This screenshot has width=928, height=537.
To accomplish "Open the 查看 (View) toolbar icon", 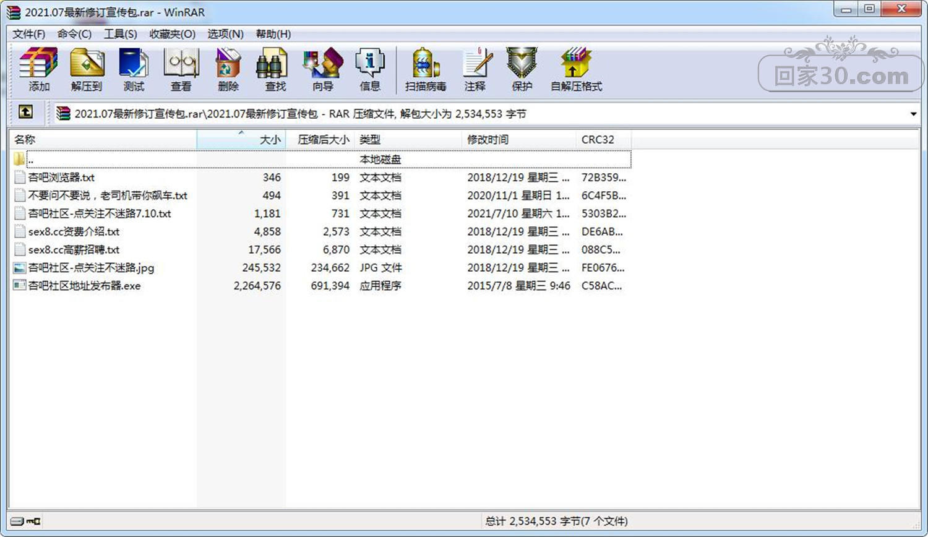I will pyautogui.click(x=181, y=69).
